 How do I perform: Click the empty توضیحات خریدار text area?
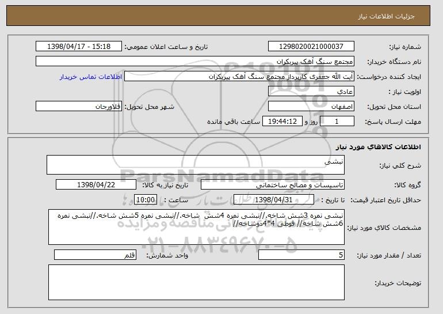coord(196,282)
